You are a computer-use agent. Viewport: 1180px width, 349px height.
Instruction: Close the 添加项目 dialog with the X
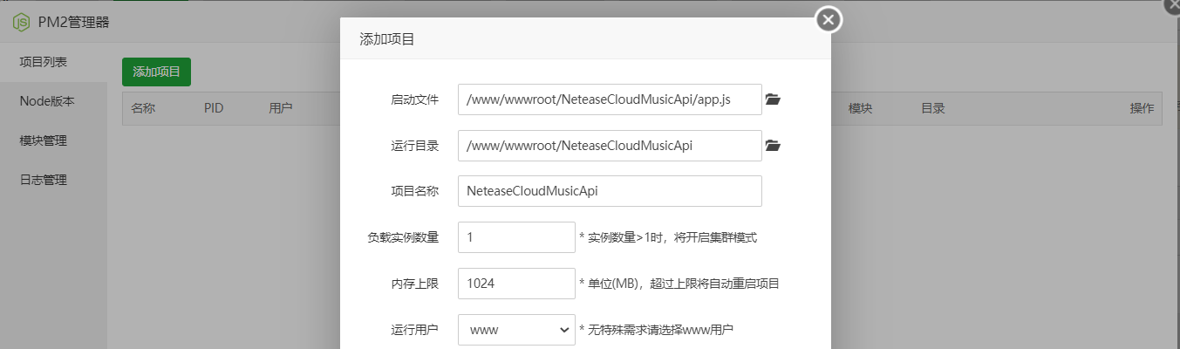828,19
